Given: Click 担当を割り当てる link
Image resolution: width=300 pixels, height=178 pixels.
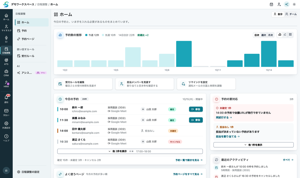Looking at the screenshot, I should (228, 136).
